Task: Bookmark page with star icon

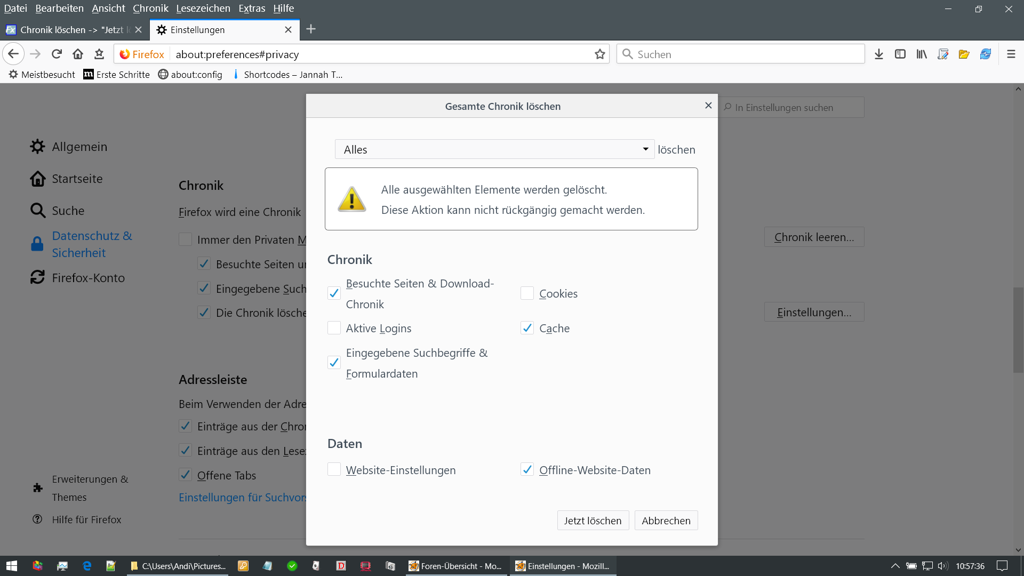Action: pyautogui.click(x=600, y=54)
